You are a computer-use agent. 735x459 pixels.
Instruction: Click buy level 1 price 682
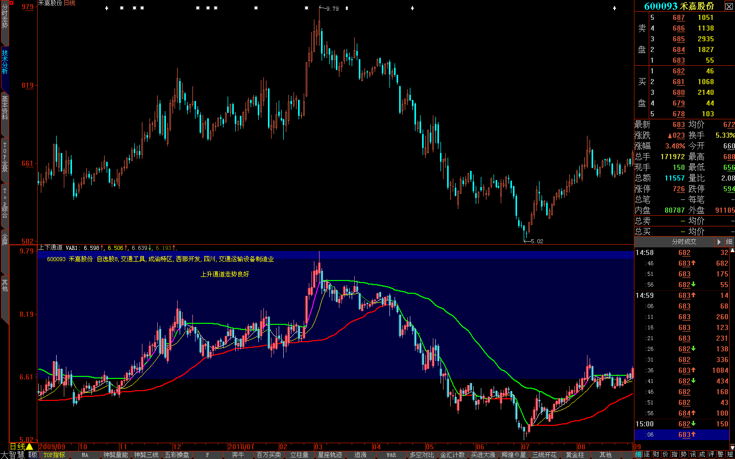click(x=679, y=71)
